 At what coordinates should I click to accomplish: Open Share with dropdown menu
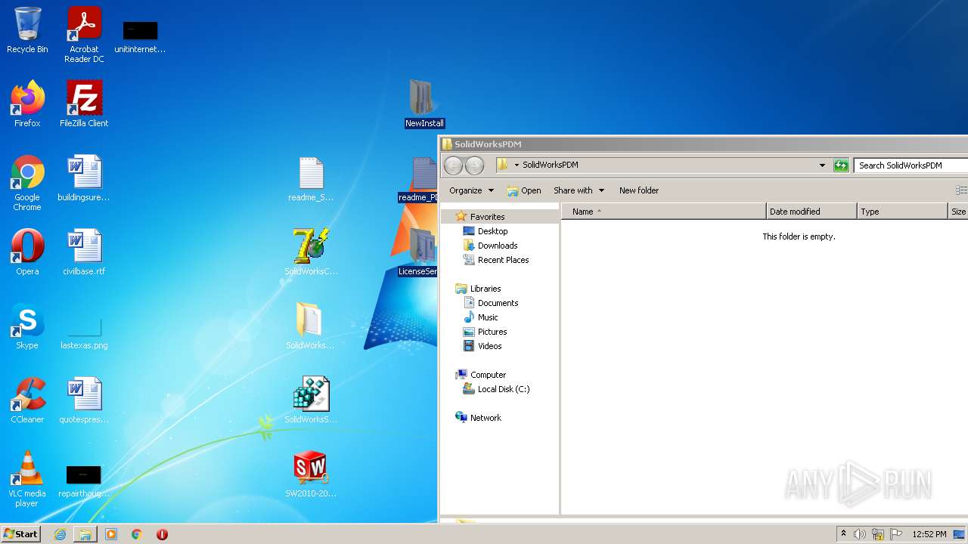579,190
